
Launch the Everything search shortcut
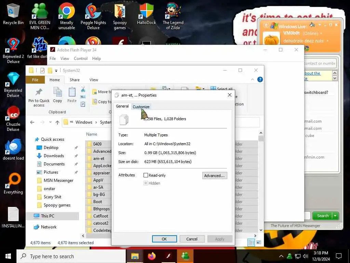click(x=13, y=184)
